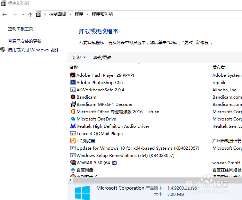The width and height of the screenshot is (242, 200).
Task: Click 产品版本 1.4.9200.22395 value
Action: pyautogui.click(x=182, y=188)
